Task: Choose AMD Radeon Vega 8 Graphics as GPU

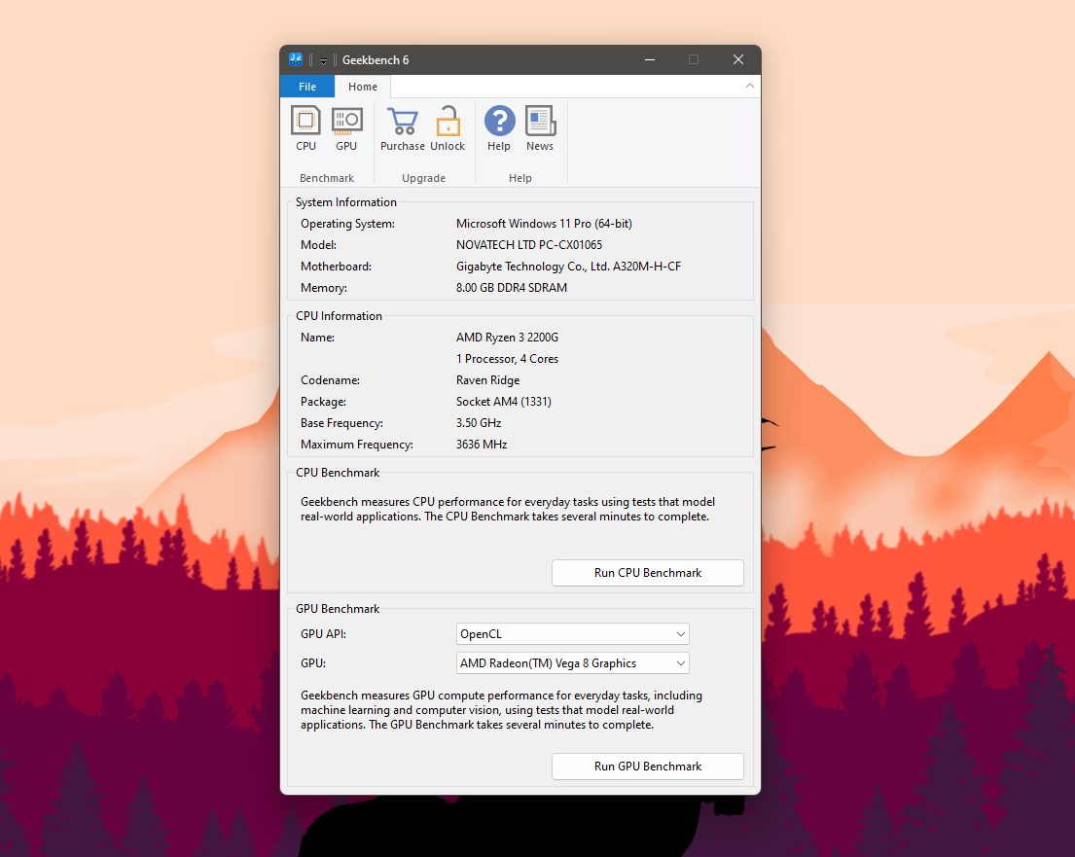Action: click(572, 662)
